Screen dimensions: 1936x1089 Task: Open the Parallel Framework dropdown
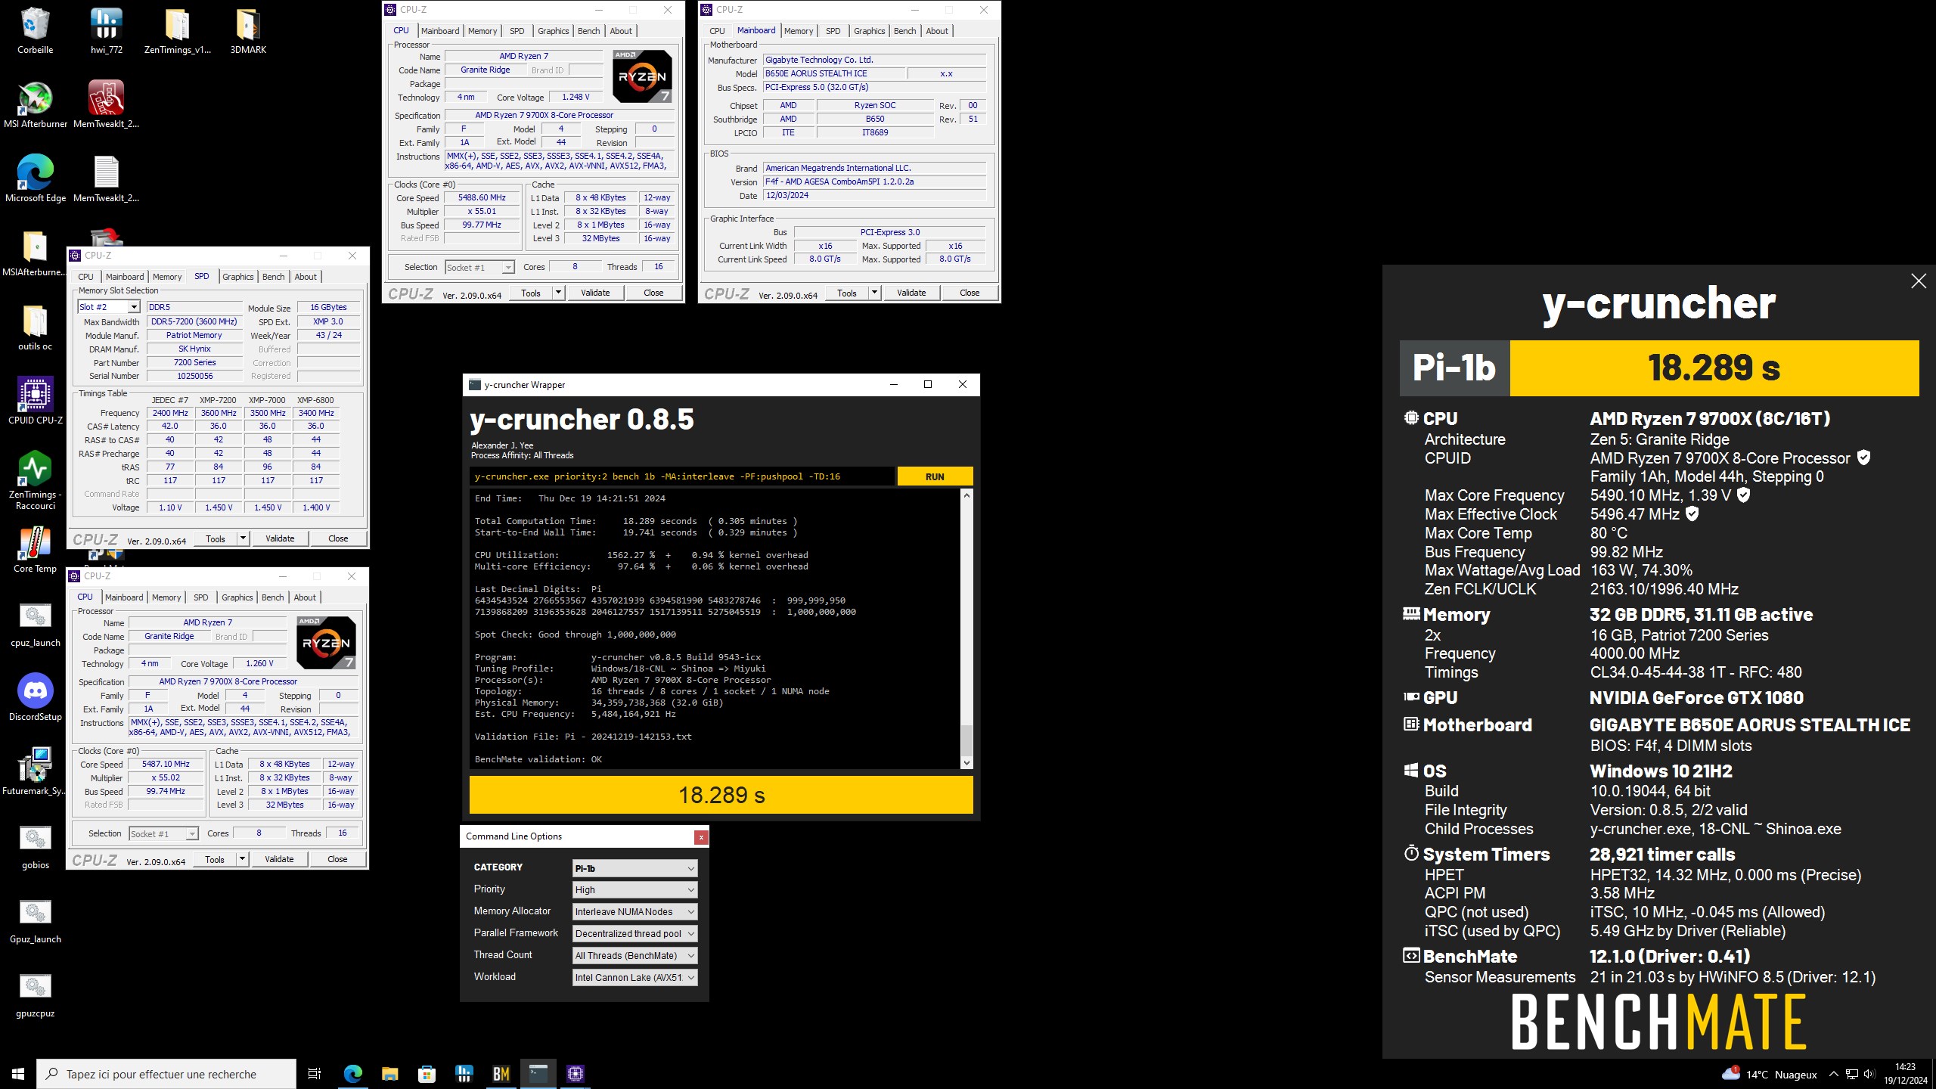pyautogui.click(x=634, y=934)
